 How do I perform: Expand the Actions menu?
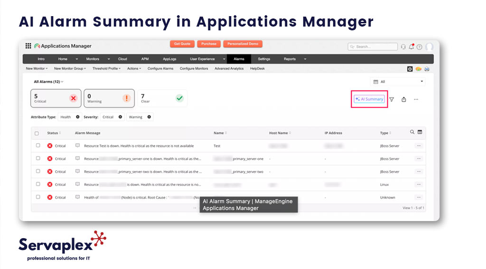coord(134,68)
